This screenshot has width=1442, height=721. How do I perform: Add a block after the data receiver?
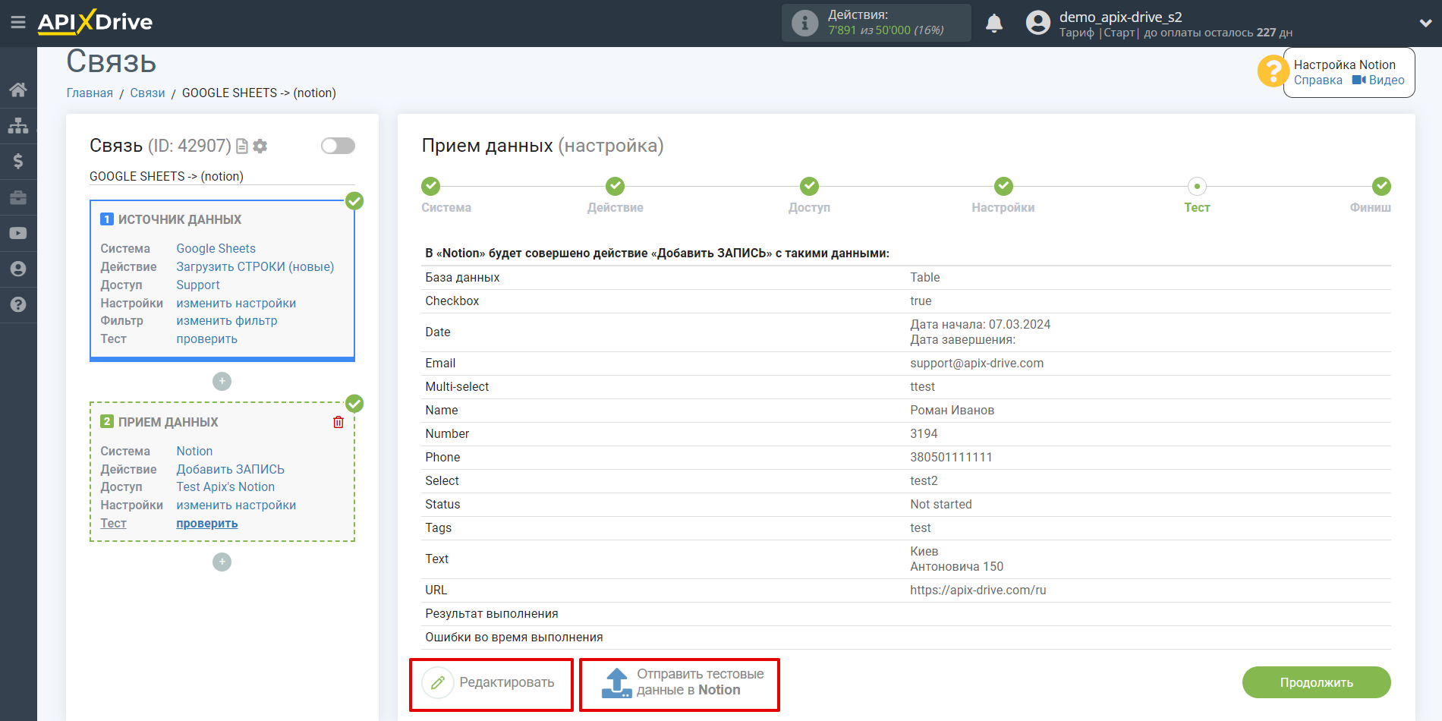point(222,562)
